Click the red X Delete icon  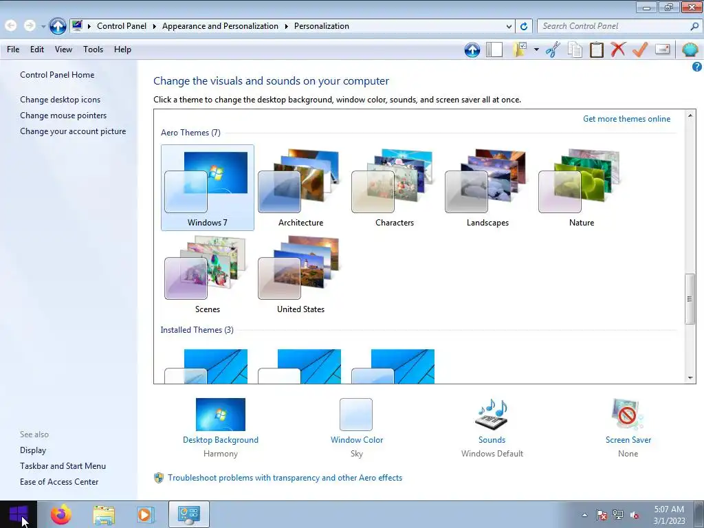click(618, 49)
